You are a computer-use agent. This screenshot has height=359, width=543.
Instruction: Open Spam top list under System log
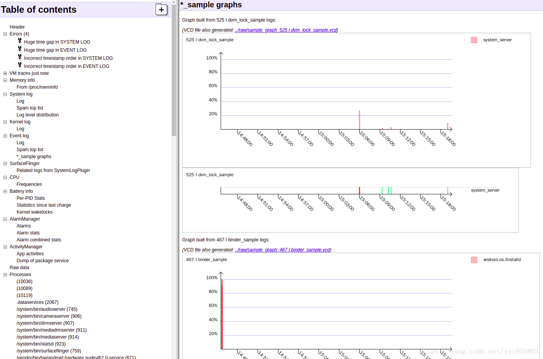pos(30,108)
